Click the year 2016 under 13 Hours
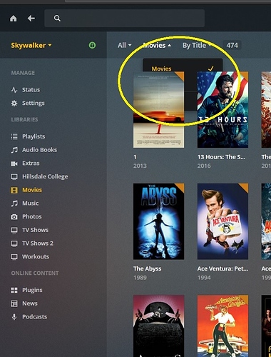271x357 pixels. point(204,166)
